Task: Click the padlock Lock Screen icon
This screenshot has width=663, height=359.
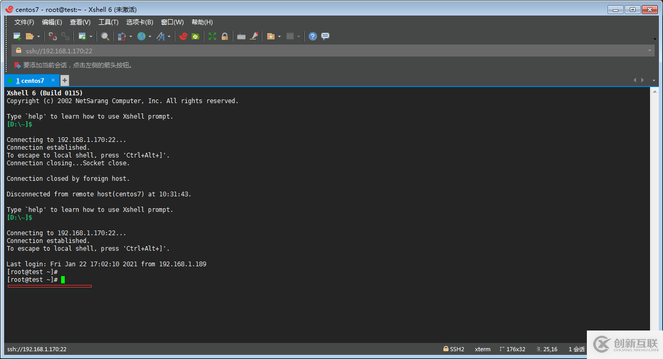Action: (x=225, y=36)
